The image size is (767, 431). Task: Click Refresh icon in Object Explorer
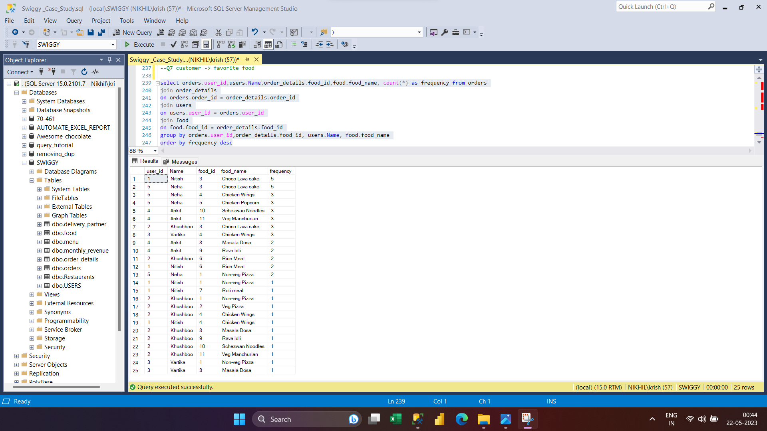click(x=84, y=72)
